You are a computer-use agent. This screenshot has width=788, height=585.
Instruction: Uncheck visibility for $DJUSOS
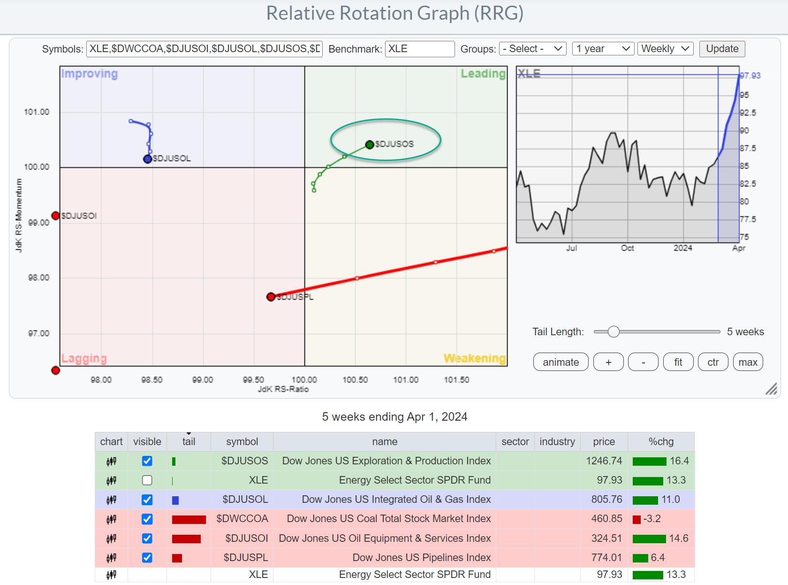tap(147, 461)
